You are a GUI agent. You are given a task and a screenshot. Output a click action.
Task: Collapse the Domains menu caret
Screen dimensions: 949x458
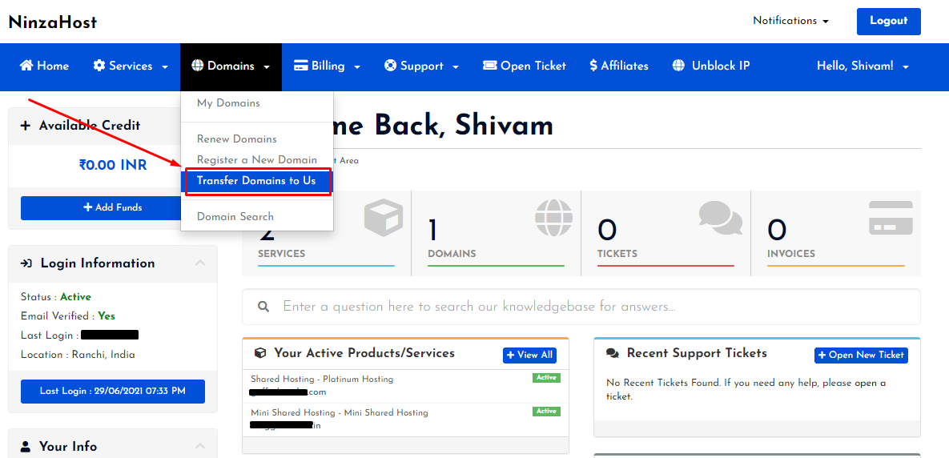click(267, 67)
